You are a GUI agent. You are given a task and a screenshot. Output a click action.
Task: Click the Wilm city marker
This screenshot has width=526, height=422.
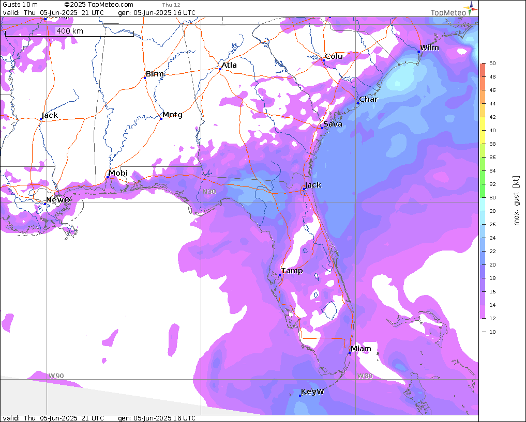point(418,52)
